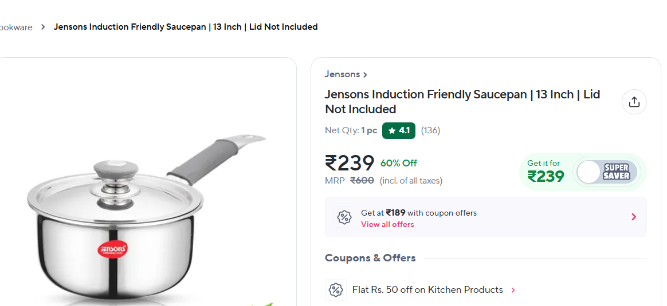667x306 pixels.
Task: Expand Flat Rs. 50 off offer chevron
Action: point(513,290)
